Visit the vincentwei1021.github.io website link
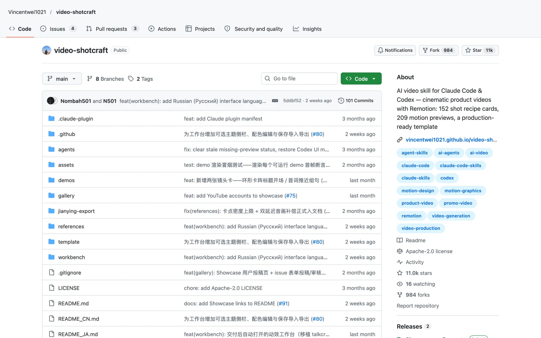Viewport: 541px width, 338px height. coord(451,140)
